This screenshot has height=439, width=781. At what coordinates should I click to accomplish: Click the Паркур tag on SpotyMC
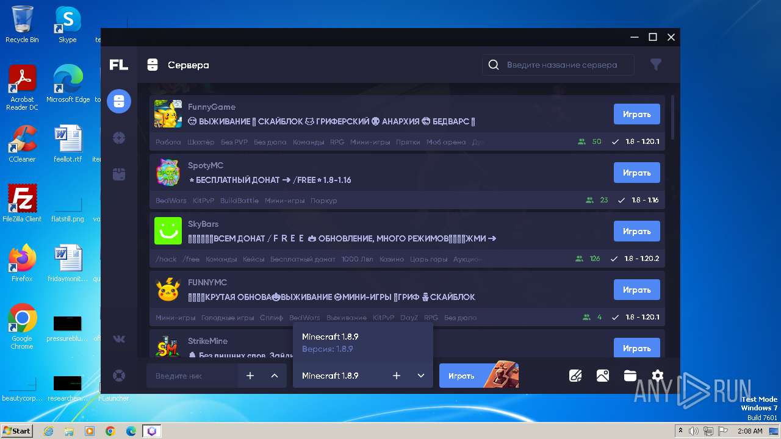click(324, 201)
